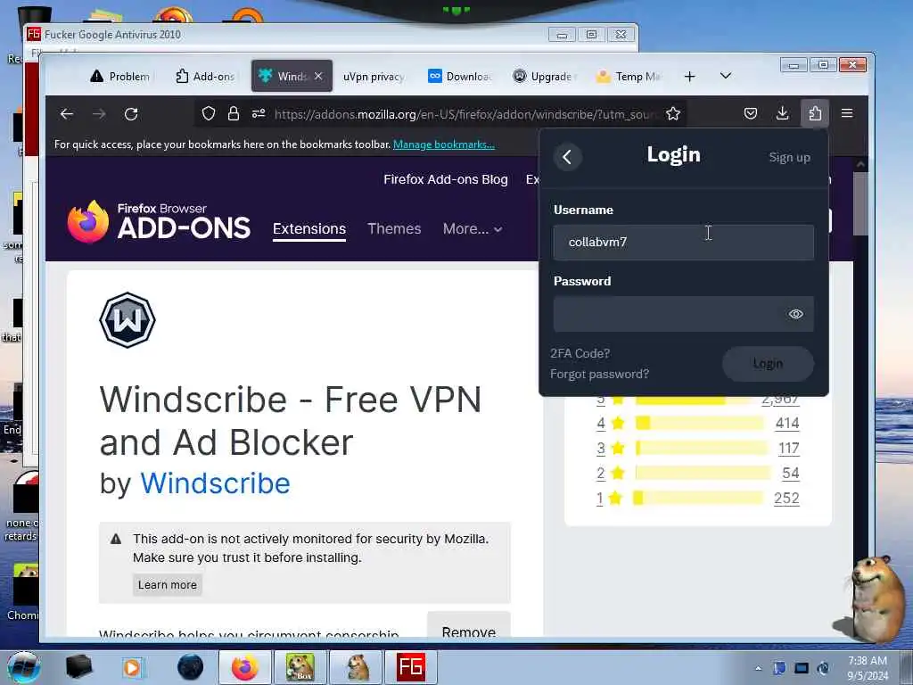Open the Extensions section

click(309, 229)
